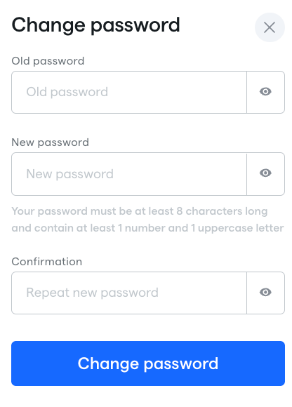Viewport: 292px width, 407px height.
Task: Toggle visibility eye for New password
Action: [265, 173]
